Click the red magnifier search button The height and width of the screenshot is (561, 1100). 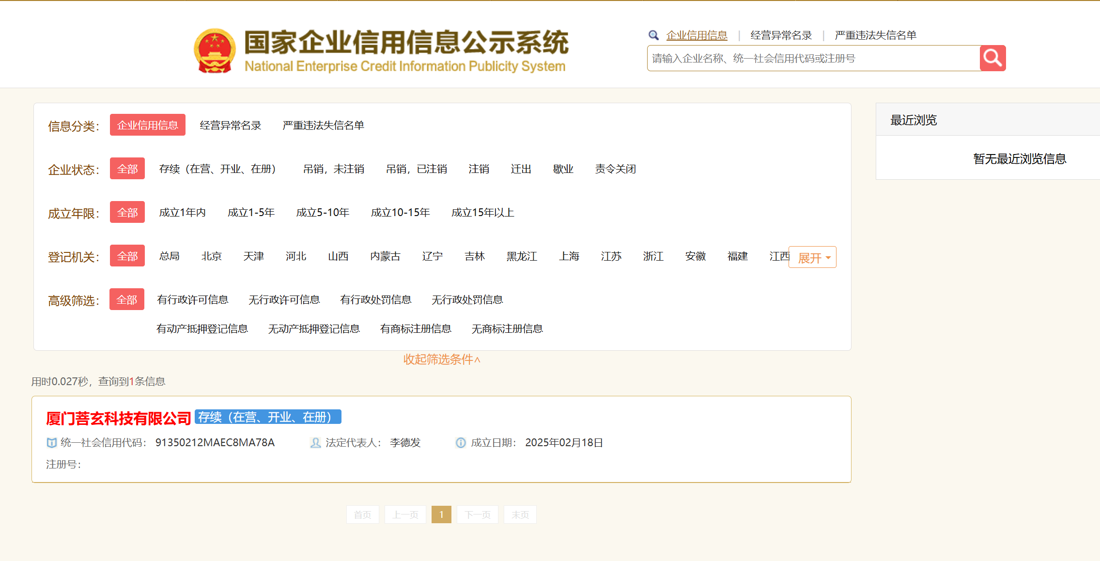point(992,58)
